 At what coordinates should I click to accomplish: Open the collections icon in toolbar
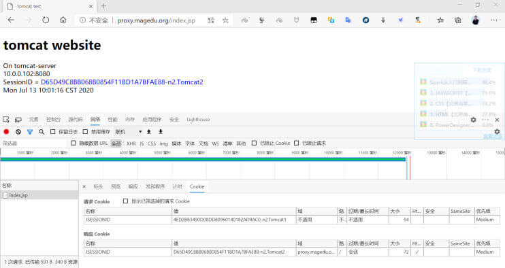tap(457, 20)
